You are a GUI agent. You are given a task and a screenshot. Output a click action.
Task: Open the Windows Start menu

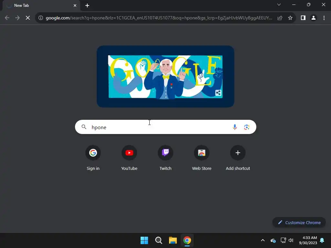click(x=144, y=240)
